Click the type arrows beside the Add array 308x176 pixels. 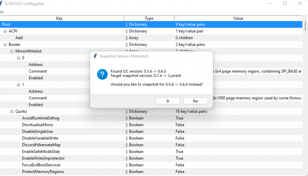(127, 38)
